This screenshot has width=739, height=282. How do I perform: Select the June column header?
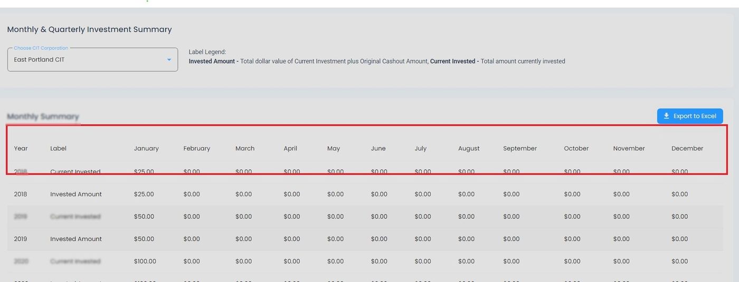tap(378, 149)
